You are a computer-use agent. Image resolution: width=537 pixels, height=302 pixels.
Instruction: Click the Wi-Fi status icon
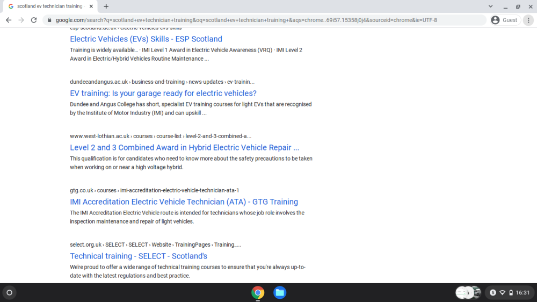pos(503,293)
